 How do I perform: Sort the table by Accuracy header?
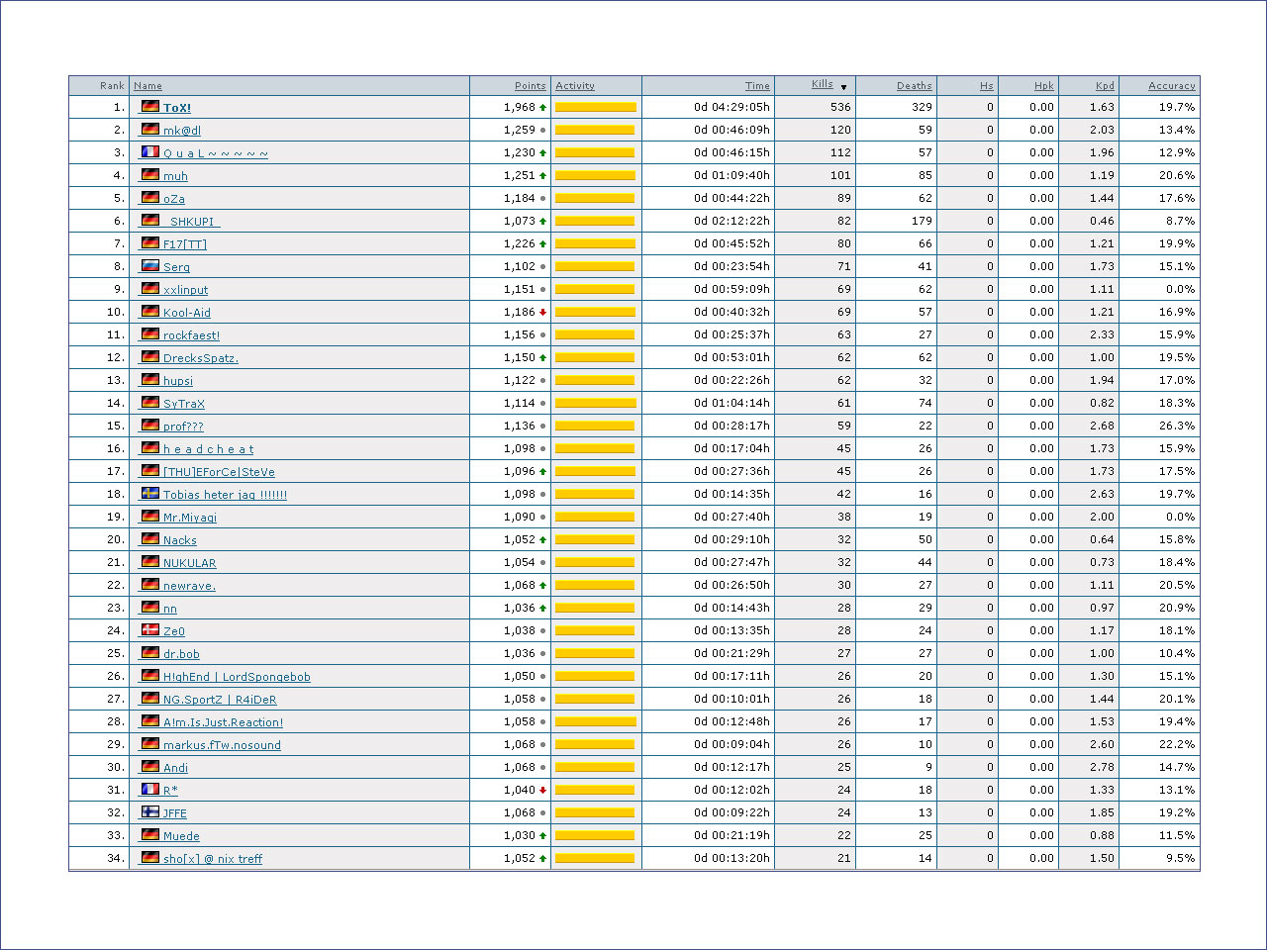[x=1171, y=86]
